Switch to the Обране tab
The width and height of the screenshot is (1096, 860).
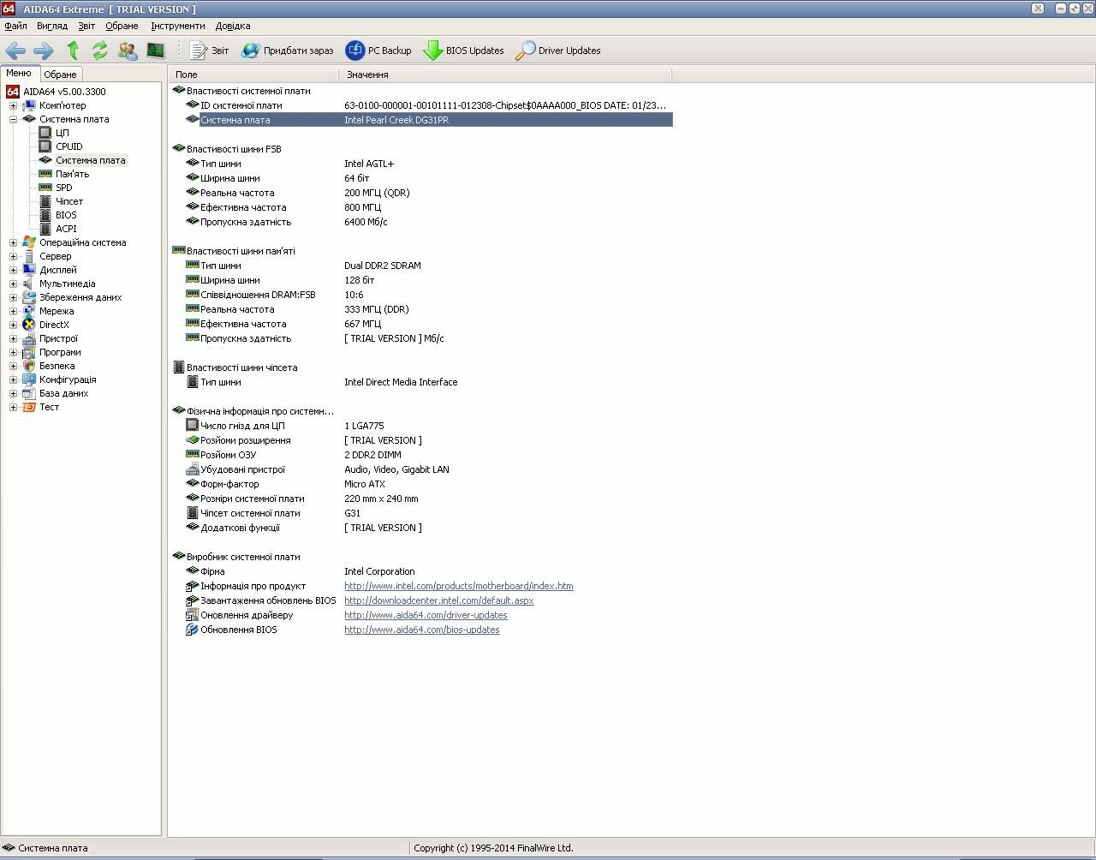[60, 75]
